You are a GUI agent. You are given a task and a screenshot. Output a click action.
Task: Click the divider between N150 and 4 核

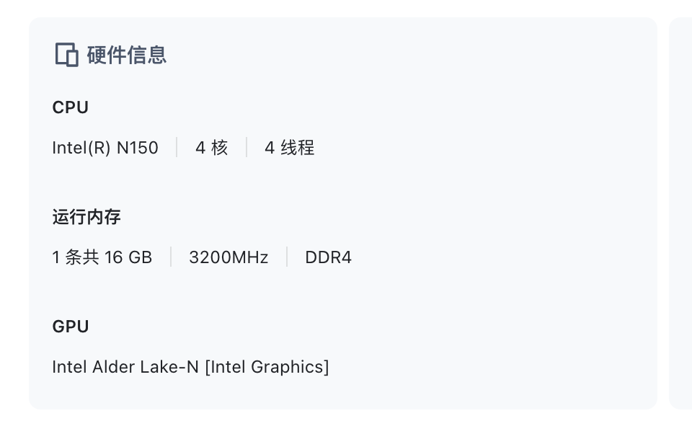(x=177, y=148)
